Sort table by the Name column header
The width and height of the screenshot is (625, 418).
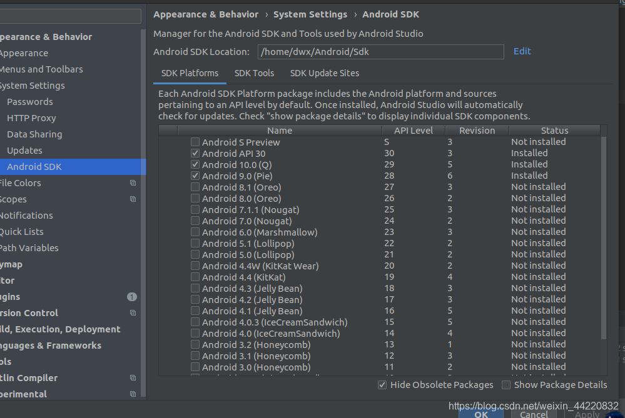pos(280,131)
